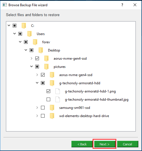Click the g-techonoly-armoratd-hdd folder icon
This screenshot has width=142, height=151.
tap(52, 83)
